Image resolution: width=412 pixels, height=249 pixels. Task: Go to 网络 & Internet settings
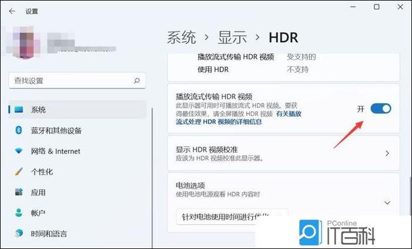(77, 151)
